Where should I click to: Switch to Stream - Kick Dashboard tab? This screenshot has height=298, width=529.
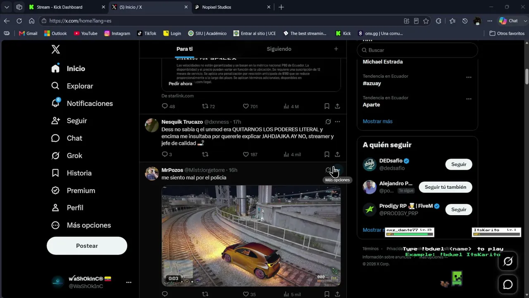point(67,7)
